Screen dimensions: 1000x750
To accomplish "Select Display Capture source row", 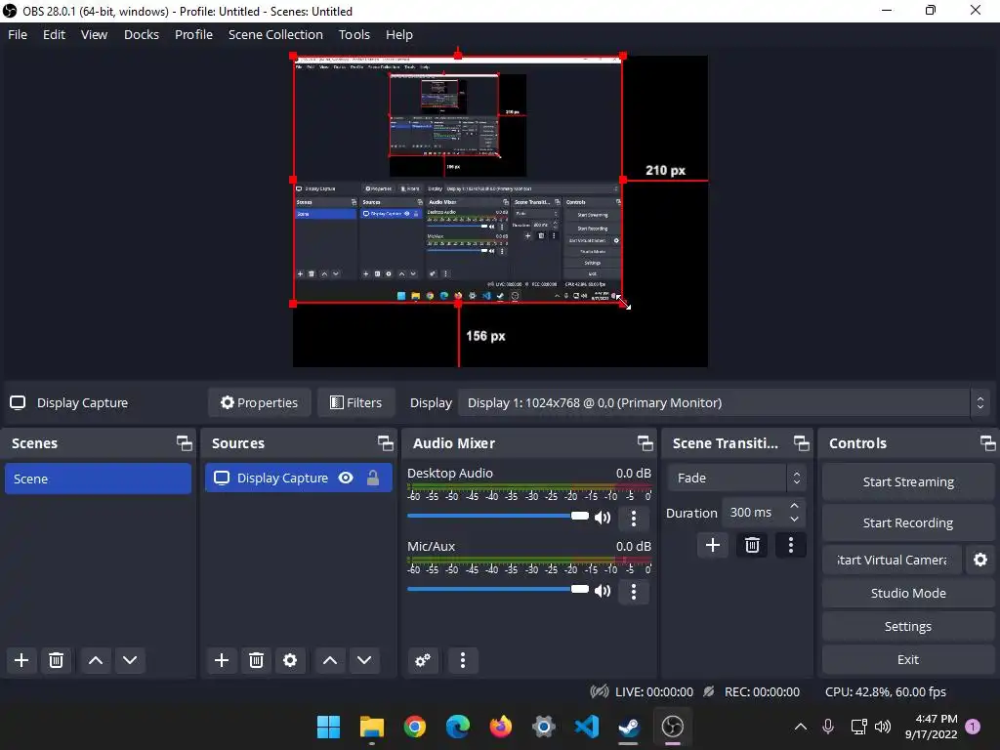I will tap(299, 479).
